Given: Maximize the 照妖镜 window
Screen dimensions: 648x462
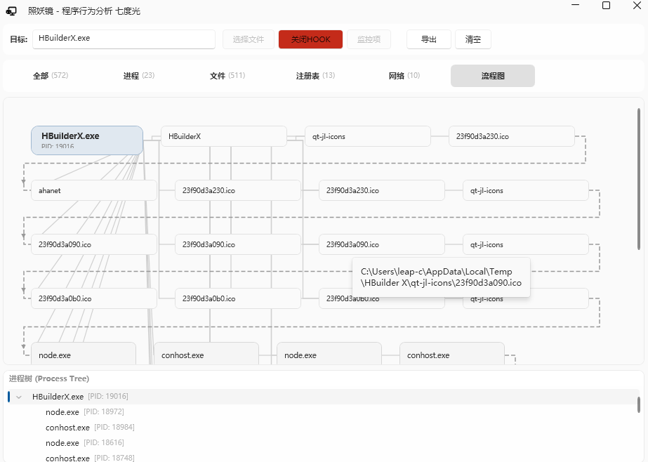Looking at the screenshot, I should [x=607, y=6].
